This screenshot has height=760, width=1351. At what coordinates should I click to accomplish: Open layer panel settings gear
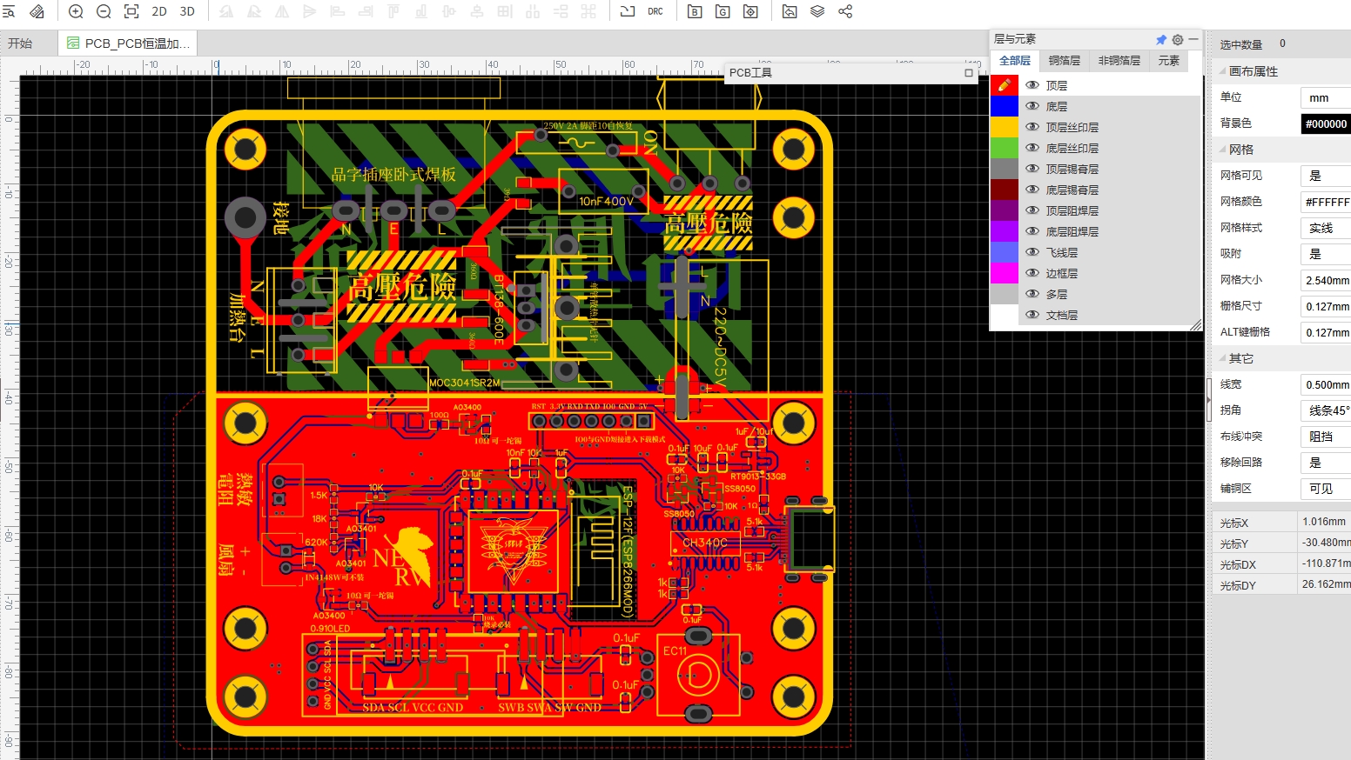coord(1177,39)
